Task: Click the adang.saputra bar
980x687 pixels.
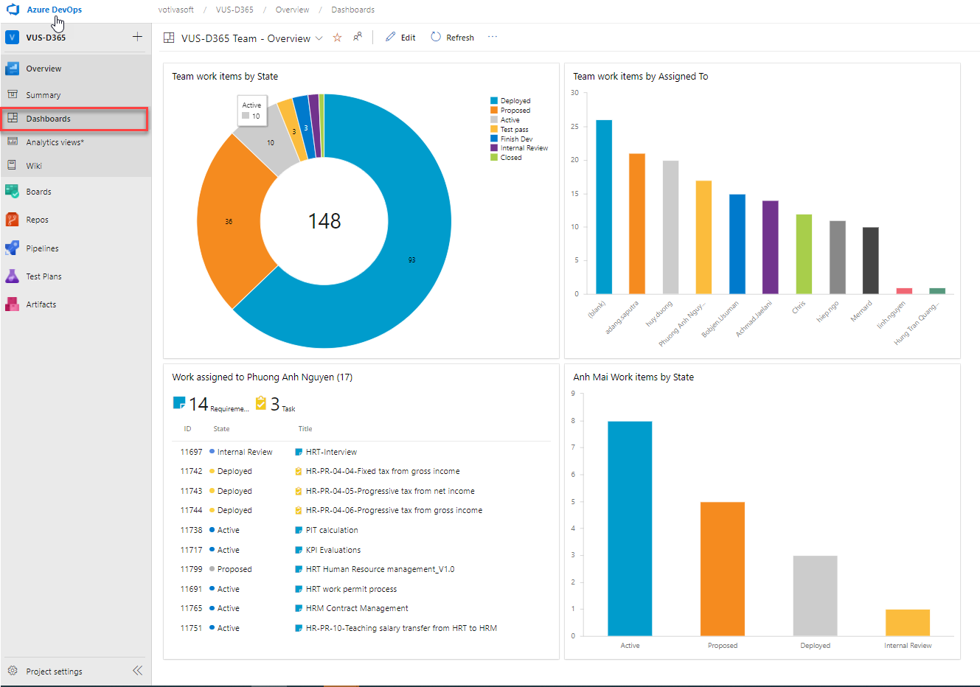Action: pyautogui.click(x=637, y=224)
